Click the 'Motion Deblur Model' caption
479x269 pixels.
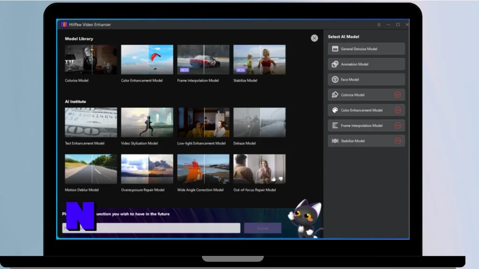[x=81, y=190]
